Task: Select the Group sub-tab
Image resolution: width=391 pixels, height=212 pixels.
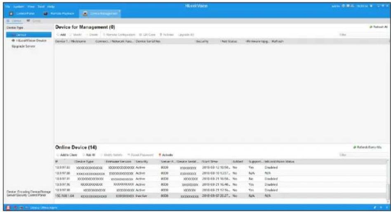Action: tap(34, 21)
